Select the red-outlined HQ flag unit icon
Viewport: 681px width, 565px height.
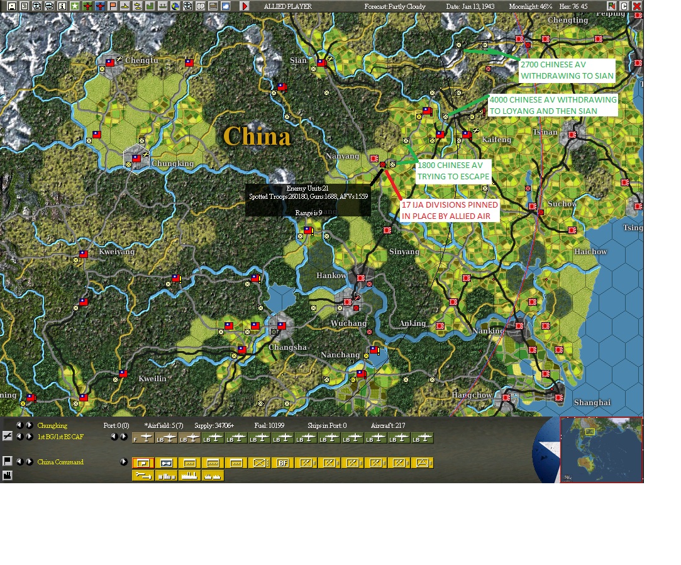[143, 463]
